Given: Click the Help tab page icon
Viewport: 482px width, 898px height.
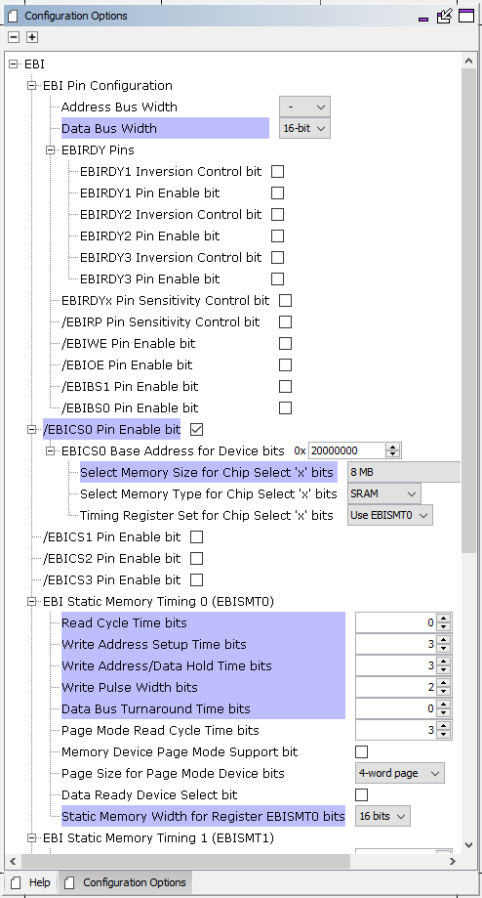Looking at the screenshot, I should click(16, 882).
